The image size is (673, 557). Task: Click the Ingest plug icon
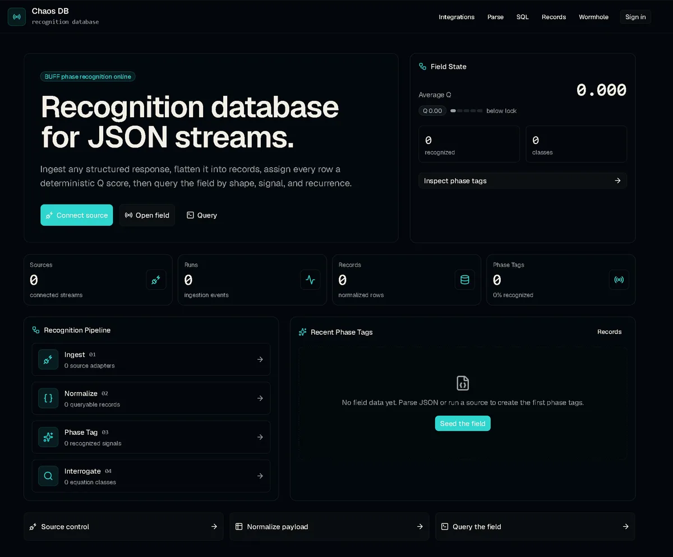pyautogui.click(x=48, y=359)
